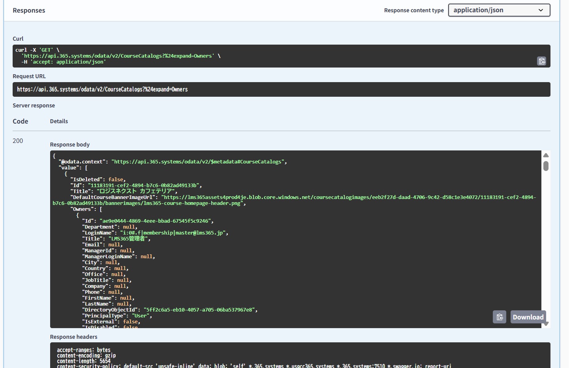This screenshot has height=368, width=569.
Task: Click the Title "ロジスネクスト カフェテリア" value
Action: [x=135, y=192]
